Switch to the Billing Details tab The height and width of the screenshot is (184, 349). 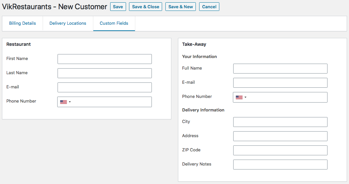tap(22, 23)
